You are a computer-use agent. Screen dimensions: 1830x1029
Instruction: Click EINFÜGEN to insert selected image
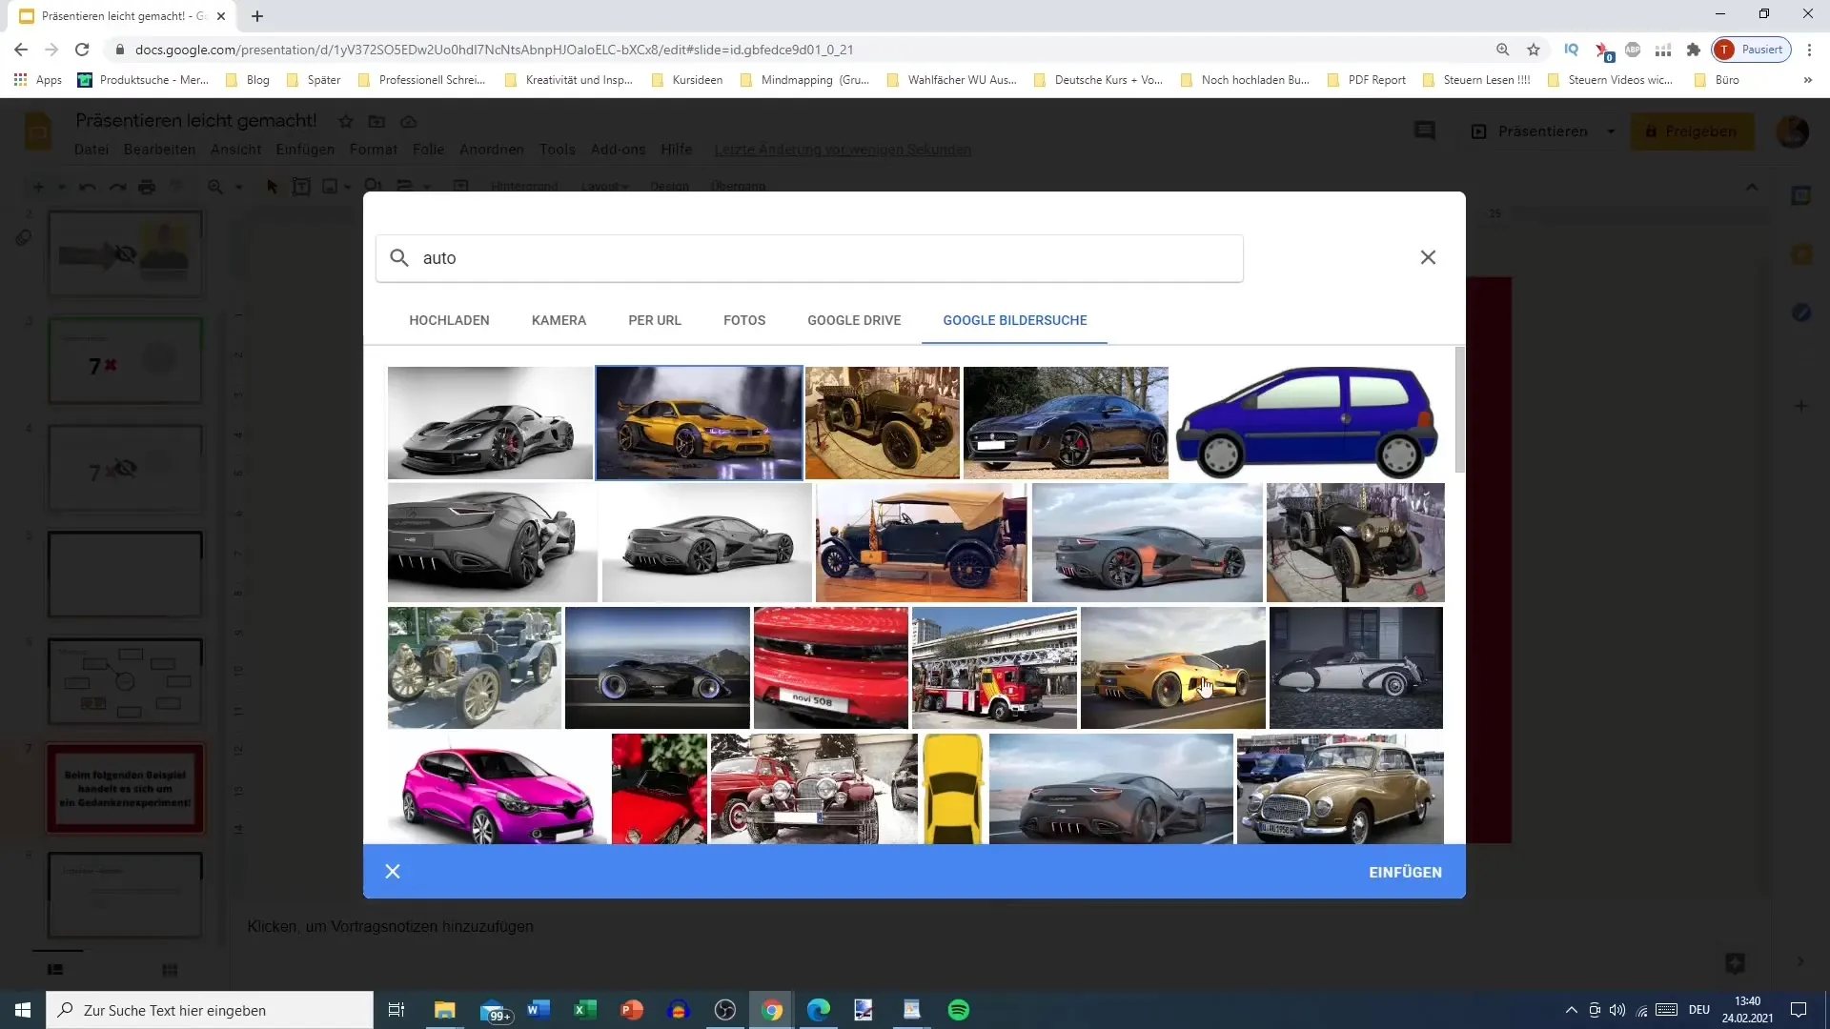click(x=1405, y=871)
